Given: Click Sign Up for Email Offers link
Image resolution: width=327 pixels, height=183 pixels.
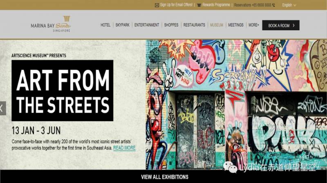Looking at the screenshot, I should coord(176,5).
